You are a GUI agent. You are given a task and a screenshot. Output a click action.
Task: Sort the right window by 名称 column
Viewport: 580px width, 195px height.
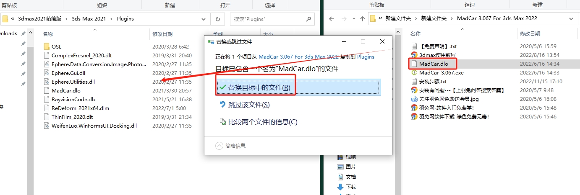[415, 33]
